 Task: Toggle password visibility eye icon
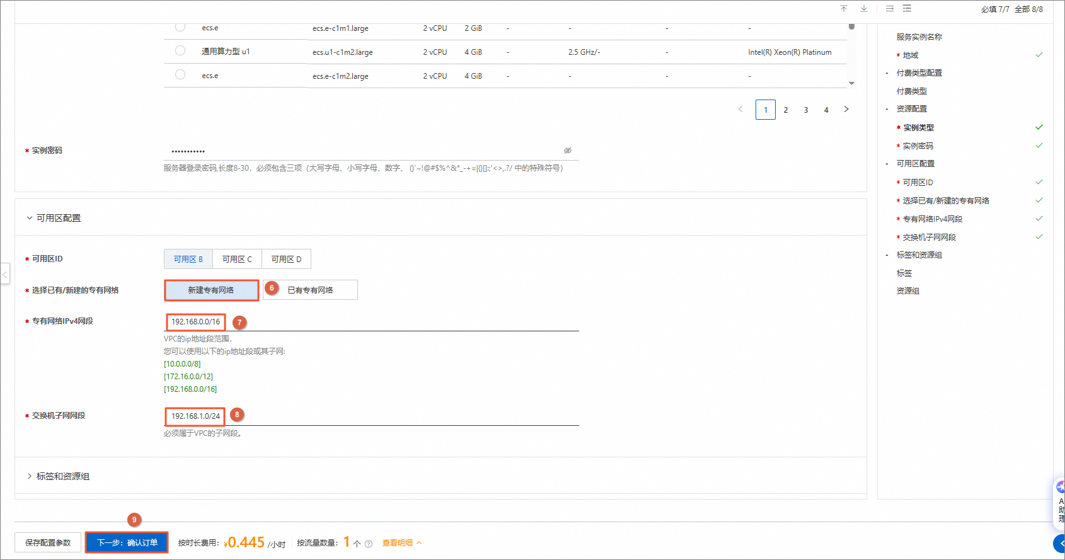(568, 151)
